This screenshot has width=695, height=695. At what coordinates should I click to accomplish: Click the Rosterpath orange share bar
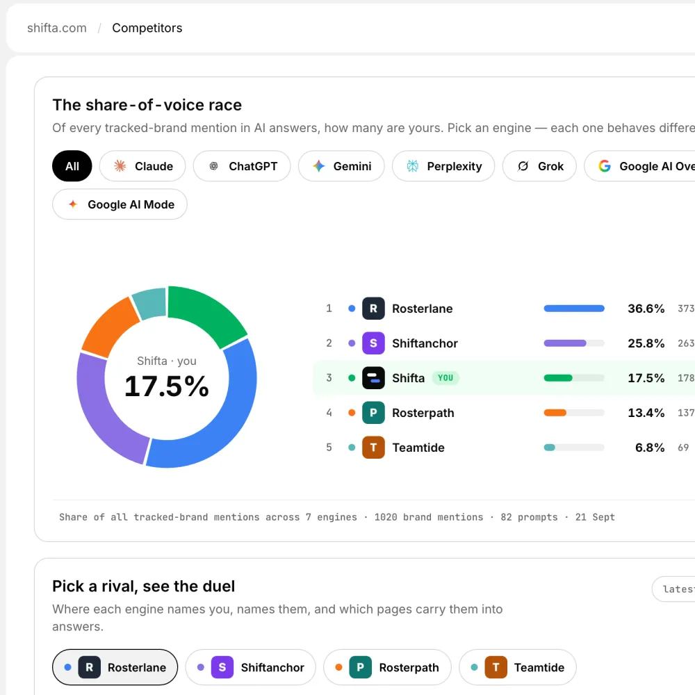[x=555, y=413]
